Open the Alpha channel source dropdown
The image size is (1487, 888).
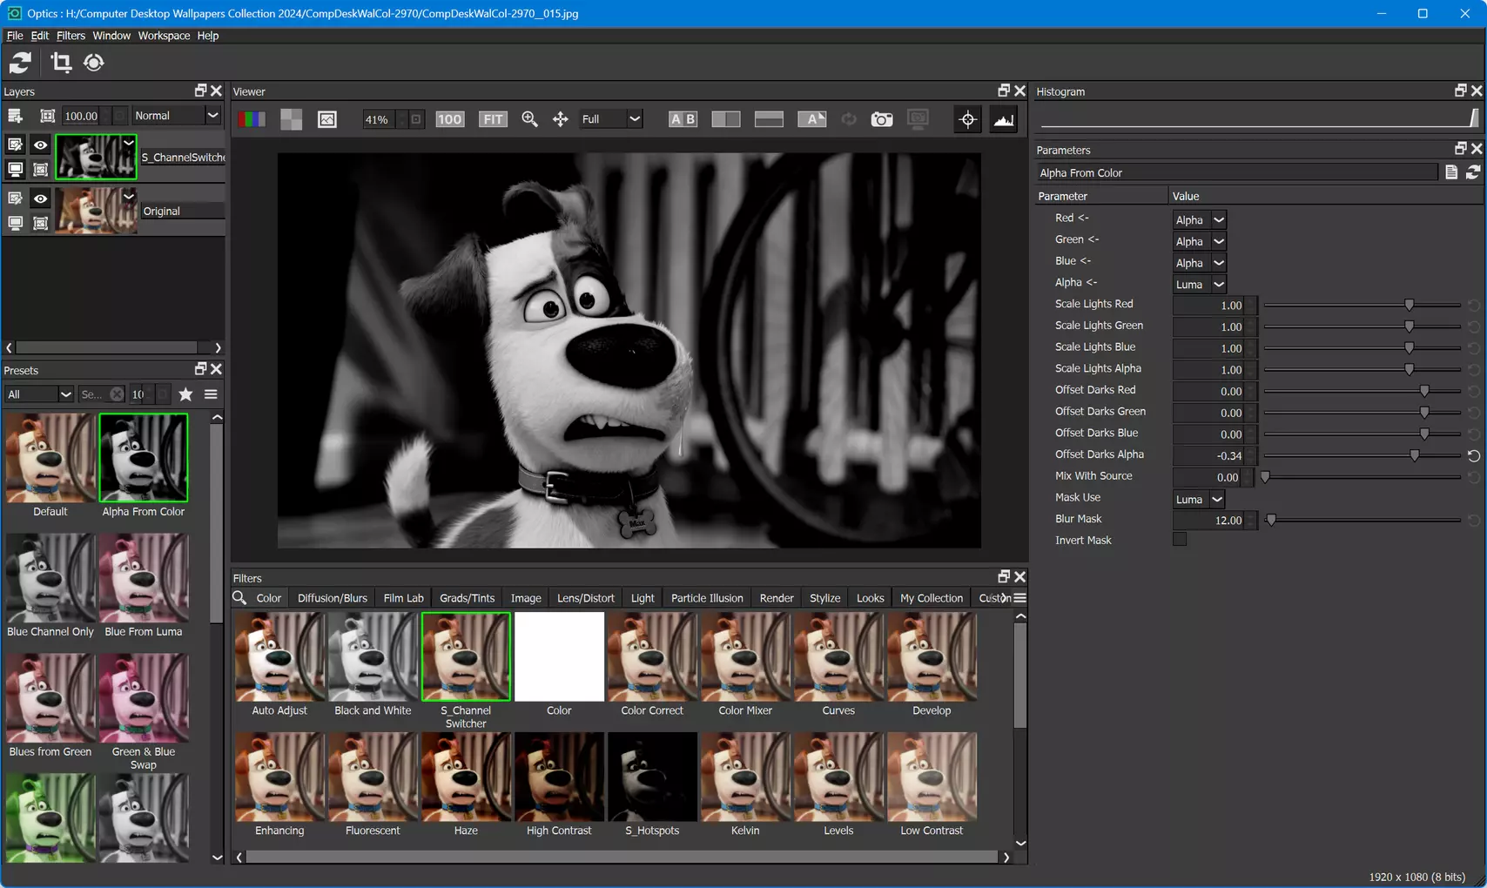(x=1200, y=284)
